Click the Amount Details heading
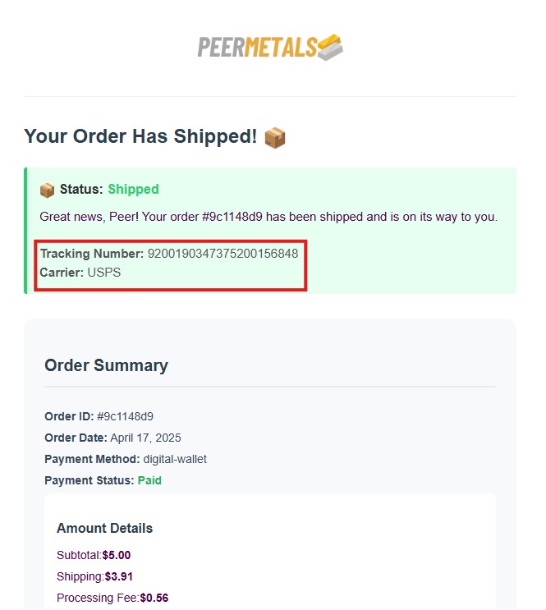The height and width of the screenshot is (610, 546). click(105, 528)
